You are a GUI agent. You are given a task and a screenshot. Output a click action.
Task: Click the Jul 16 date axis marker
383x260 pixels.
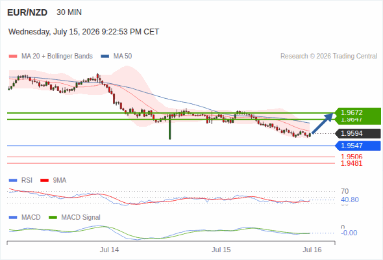pyautogui.click(x=312, y=250)
